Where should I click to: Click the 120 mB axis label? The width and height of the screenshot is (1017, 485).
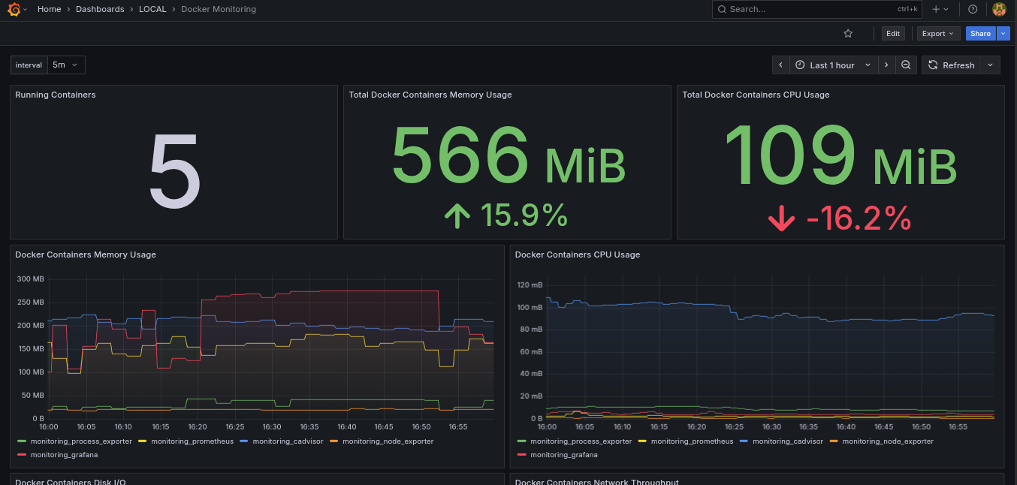[530, 285]
